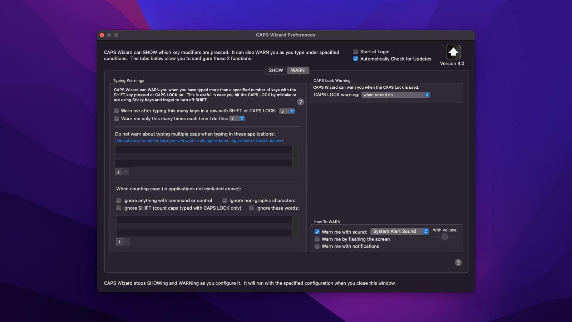Enable the Start at Login checkbox
Image resolution: width=572 pixels, height=322 pixels.
point(356,52)
